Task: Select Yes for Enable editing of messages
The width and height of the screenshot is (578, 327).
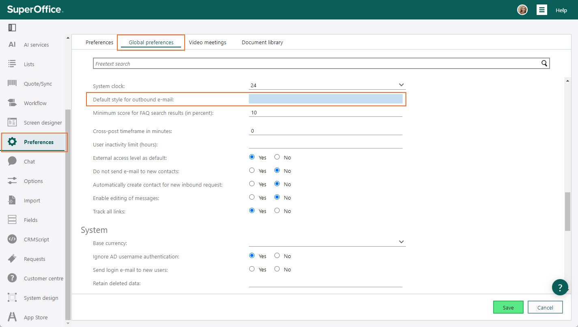Action: (252, 197)
